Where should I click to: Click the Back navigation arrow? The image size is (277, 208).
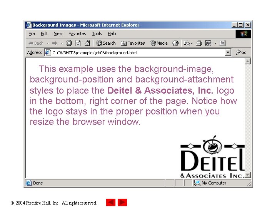click(x=36, y=43)
